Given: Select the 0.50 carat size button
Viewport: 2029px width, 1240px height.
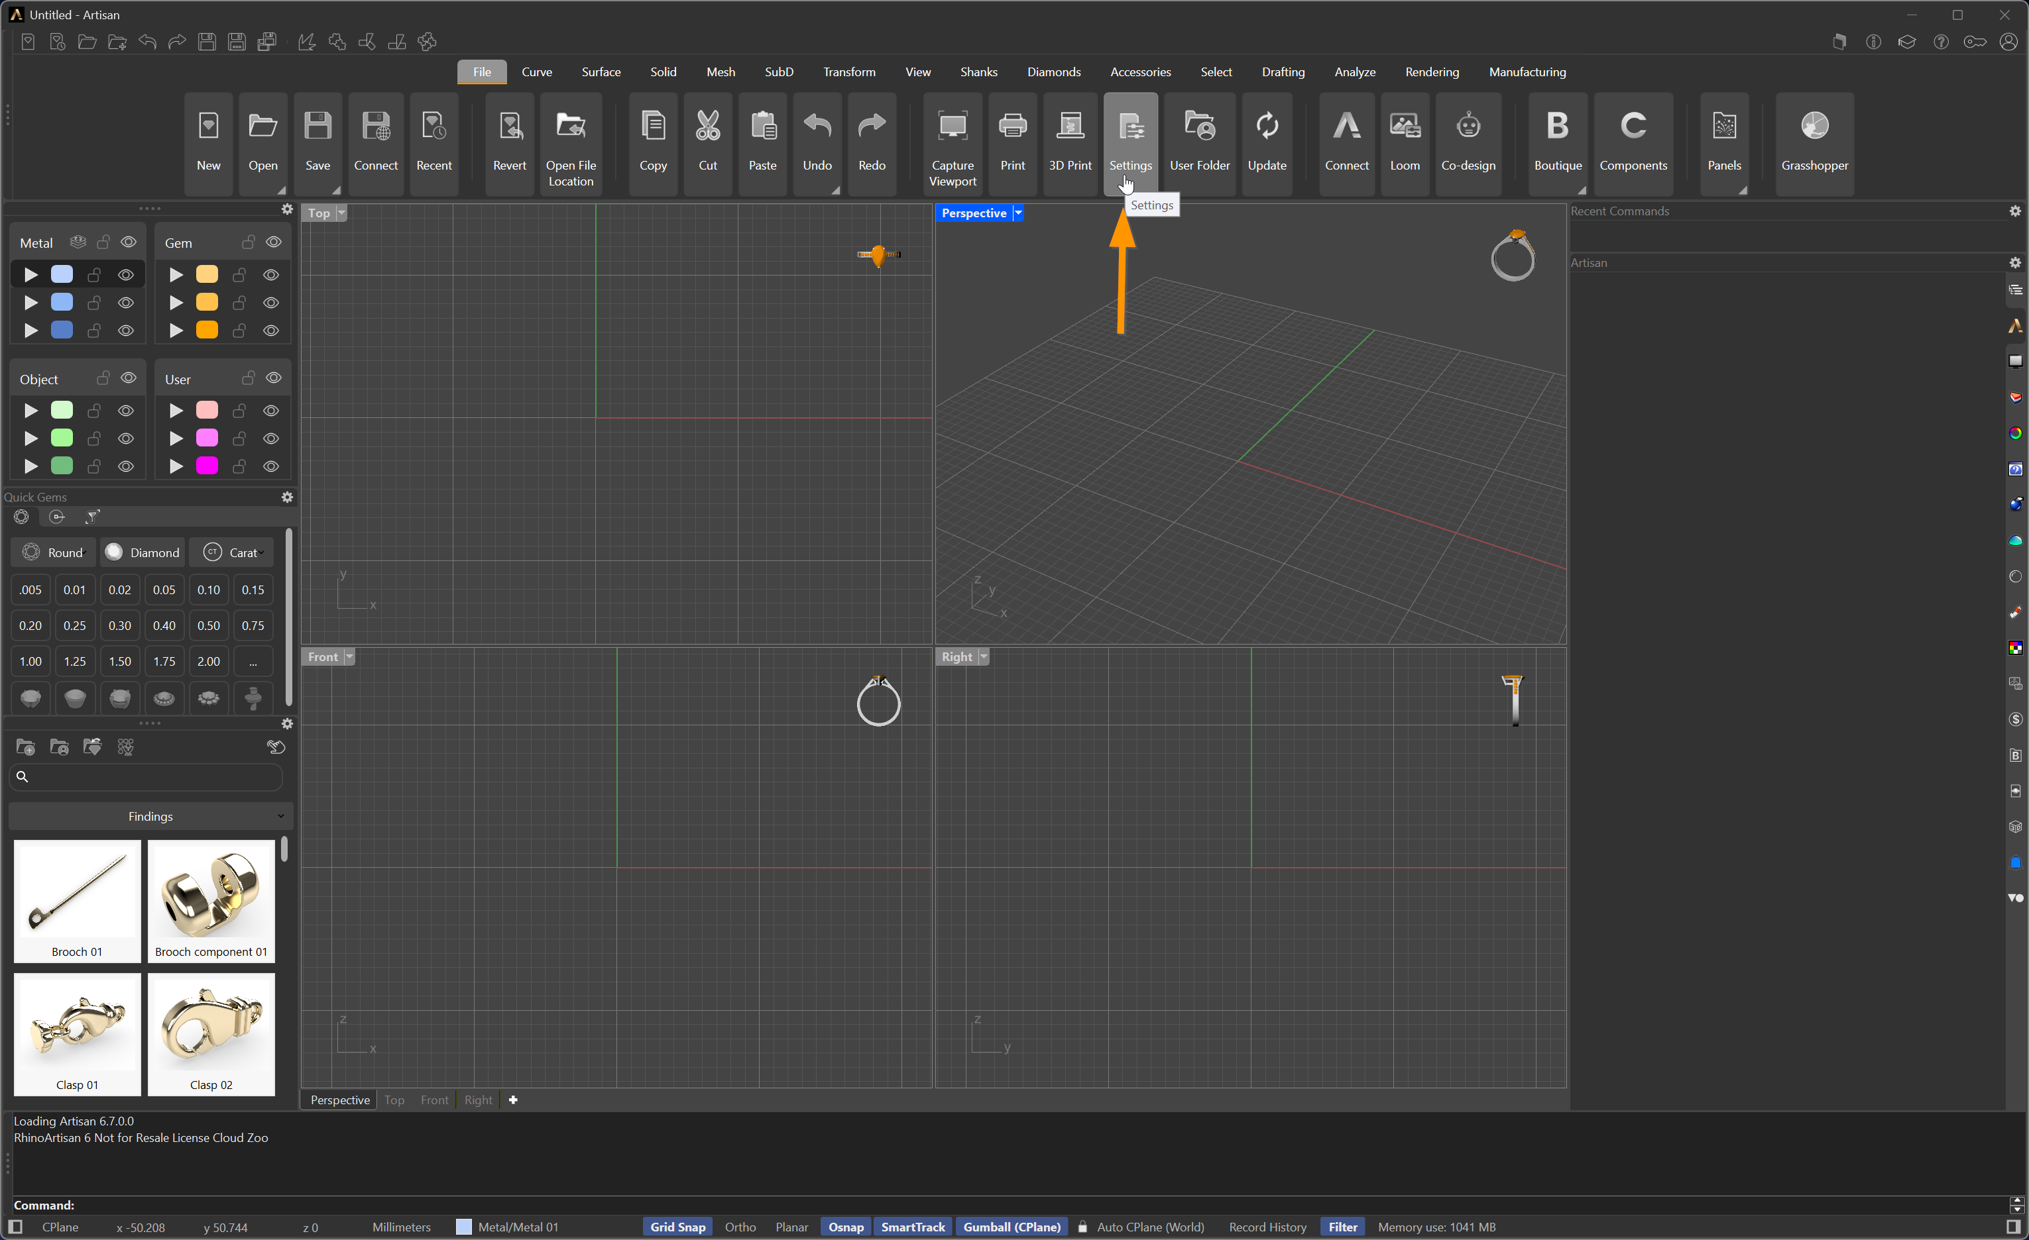Looking at the screenshot, I should click(x=208, y=625).
